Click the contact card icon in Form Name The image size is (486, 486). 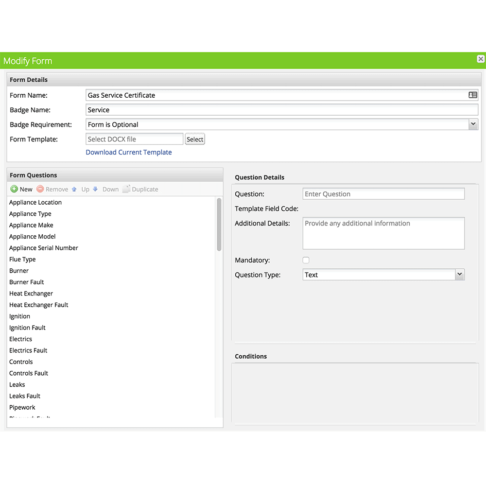pyautogui.click(x=472, y=95)
